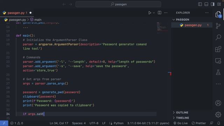
Task: Open the Accounts menu
Action: point(218,103)
